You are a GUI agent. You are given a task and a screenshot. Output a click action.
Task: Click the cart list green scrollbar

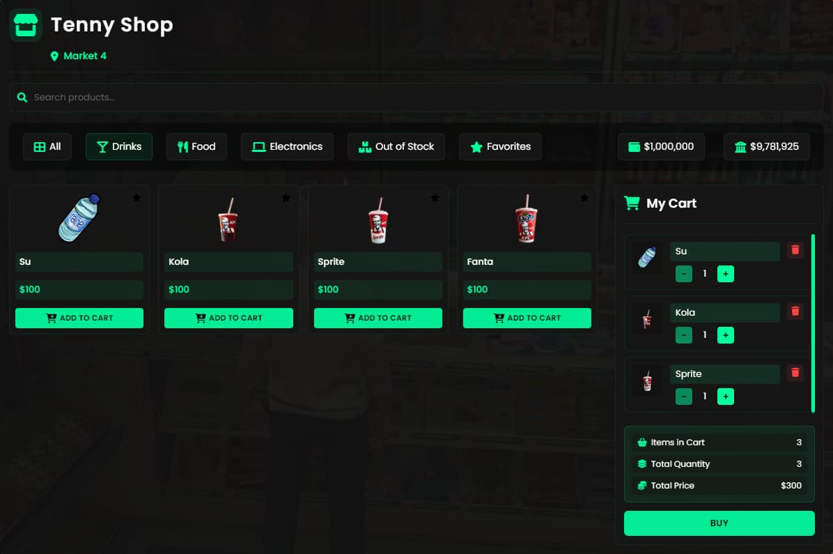point(813,323)
